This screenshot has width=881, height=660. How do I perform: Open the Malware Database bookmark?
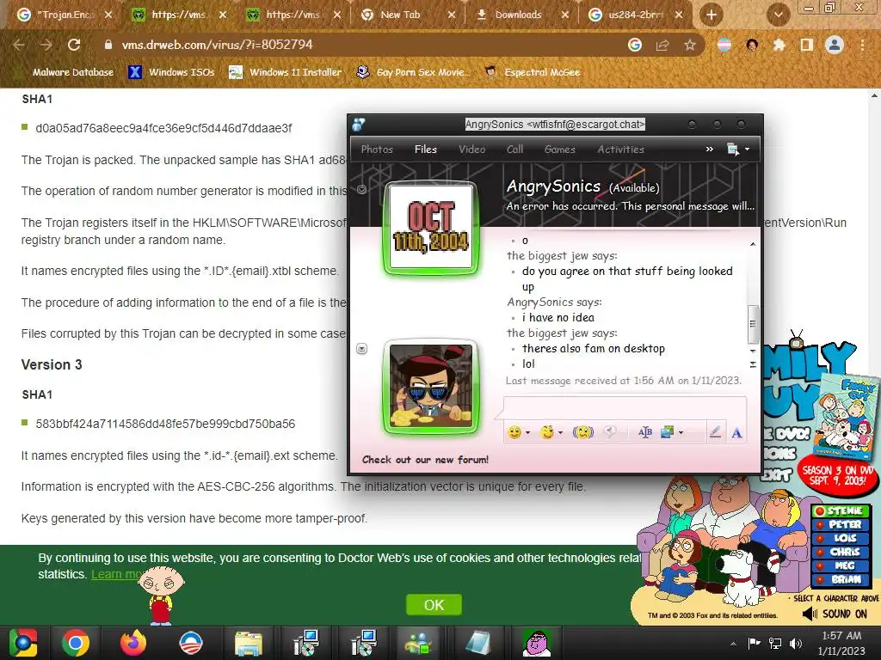(72, 72)
